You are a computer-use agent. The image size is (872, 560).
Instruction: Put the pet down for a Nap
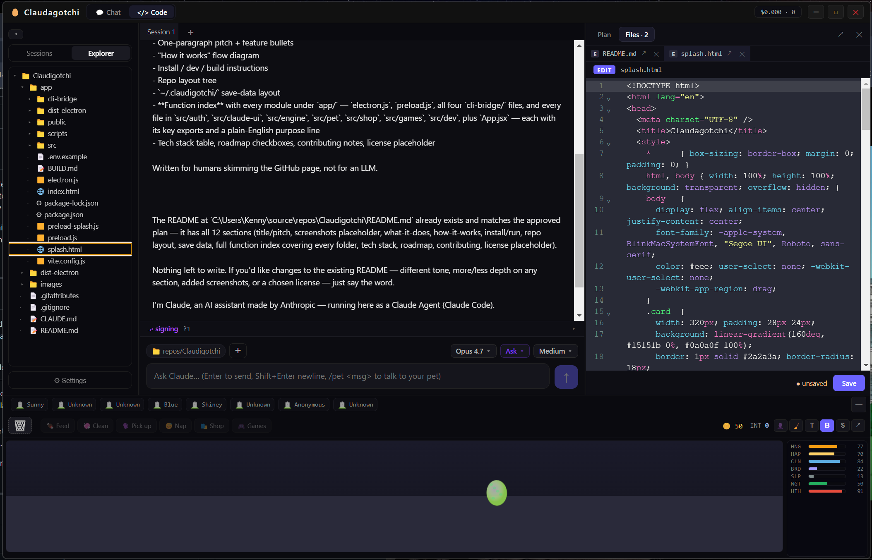pyautogui.click(x=176, y=426)
